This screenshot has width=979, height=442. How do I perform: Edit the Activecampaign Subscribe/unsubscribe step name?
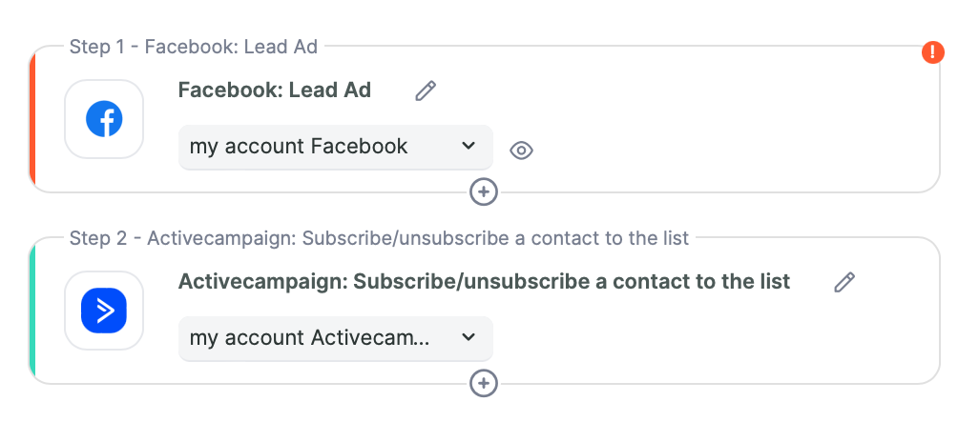coord(844,282)
